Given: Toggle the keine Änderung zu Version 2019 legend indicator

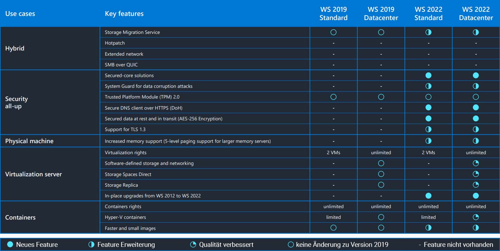Looking at the screenshot, I should pyautogui.click(x=291, y=244).
